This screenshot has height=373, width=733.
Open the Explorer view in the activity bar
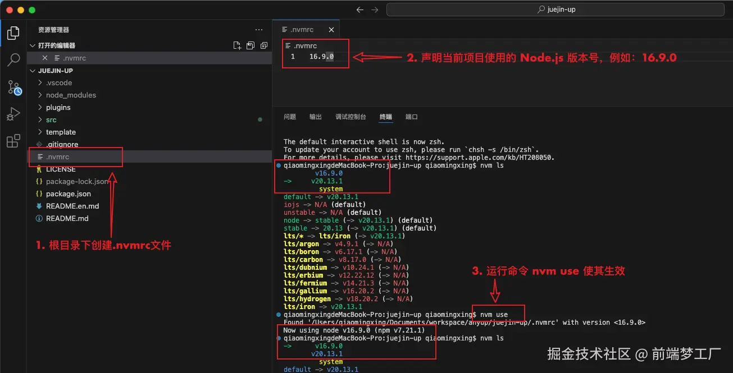pos(13,33)
